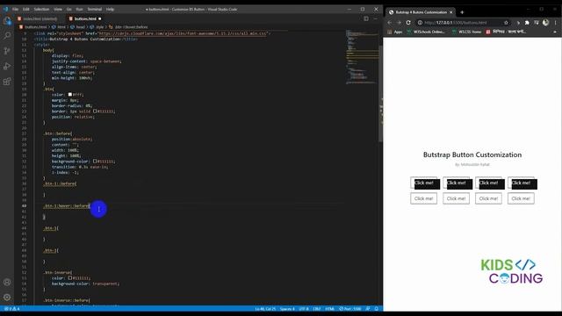Viewport: 562px width, 316px height.
Task: Open the View menu
Action: coord(58,10)
